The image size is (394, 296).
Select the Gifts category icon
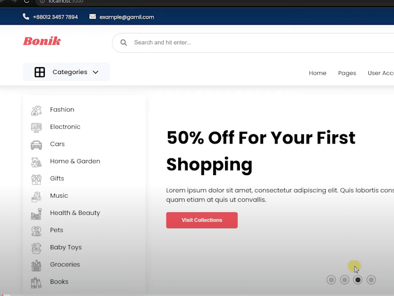pos(36,180)
